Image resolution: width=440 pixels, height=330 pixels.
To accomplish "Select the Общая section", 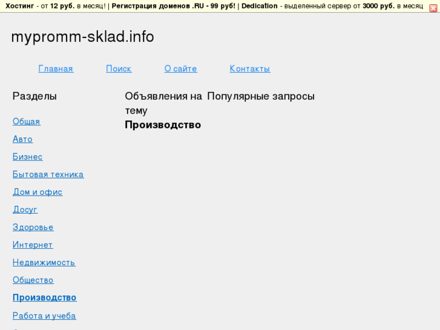I will (x=27, y=121).
